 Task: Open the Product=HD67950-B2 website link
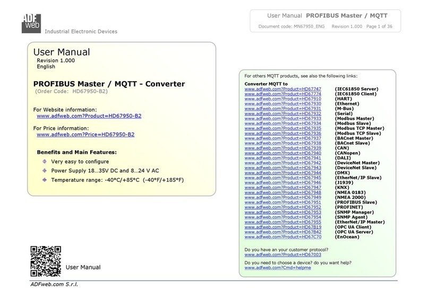(x=89, y=116)
